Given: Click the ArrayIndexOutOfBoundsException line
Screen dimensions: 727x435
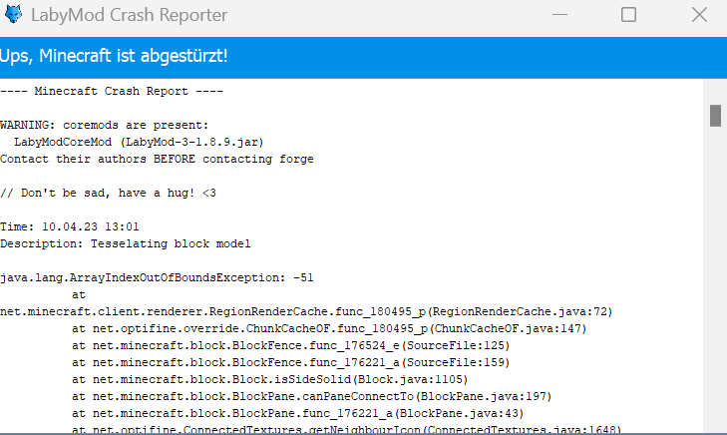Looking at the screenshot, I should pyautogui.click(x=157, y=277).
